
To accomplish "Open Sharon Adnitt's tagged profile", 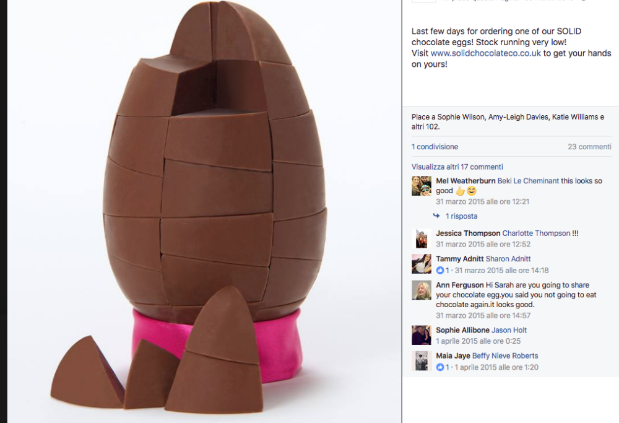I will coord(509,258).
